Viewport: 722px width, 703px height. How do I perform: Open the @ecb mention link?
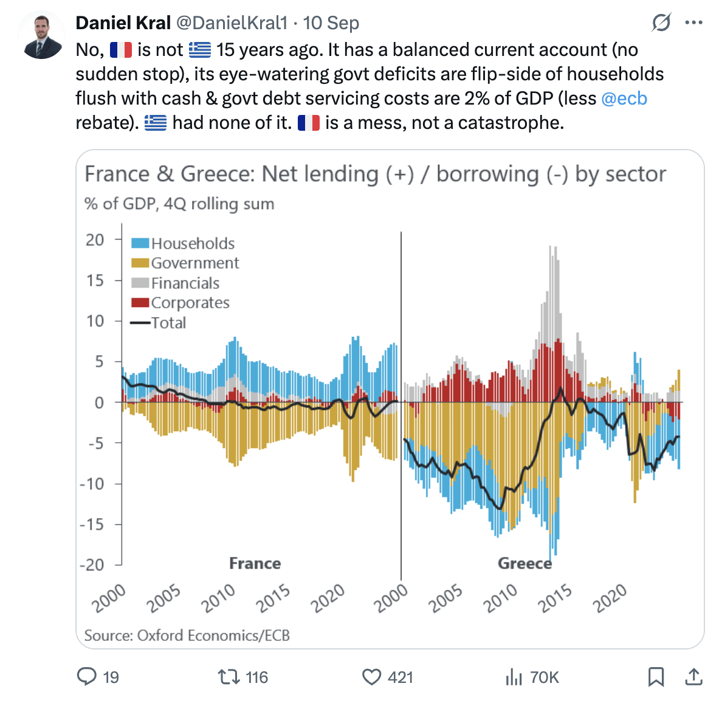tap(624, 99)
